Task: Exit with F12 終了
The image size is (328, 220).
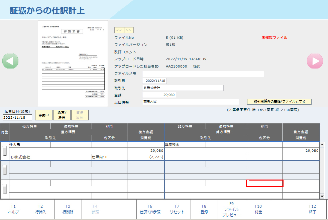Action: pyautogui.click(x=313, y=209)
